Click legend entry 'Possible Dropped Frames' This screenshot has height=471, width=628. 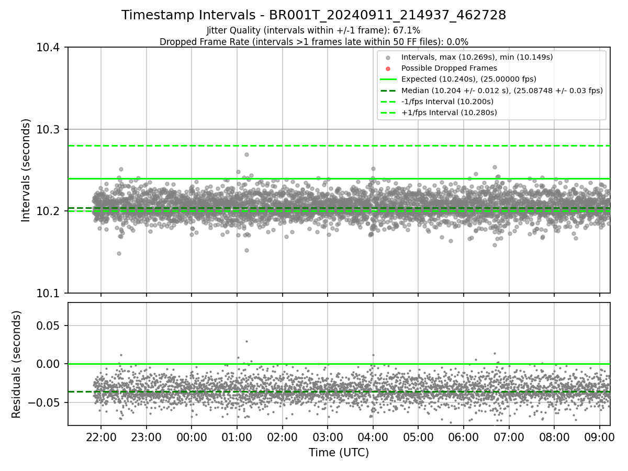[x=449, y=68]
